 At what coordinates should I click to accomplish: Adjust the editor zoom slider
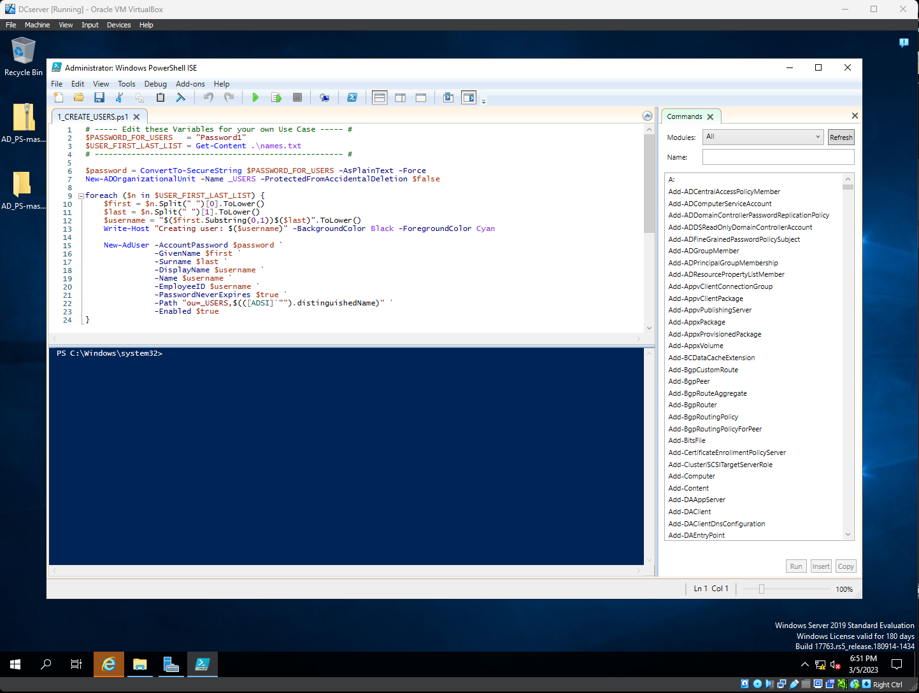point(762,589)
